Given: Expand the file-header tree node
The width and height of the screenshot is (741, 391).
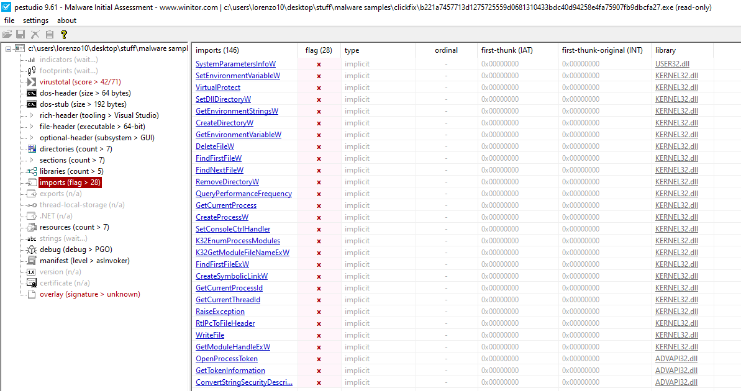Looking at the screenshot, I should click(x=32, y=127).
